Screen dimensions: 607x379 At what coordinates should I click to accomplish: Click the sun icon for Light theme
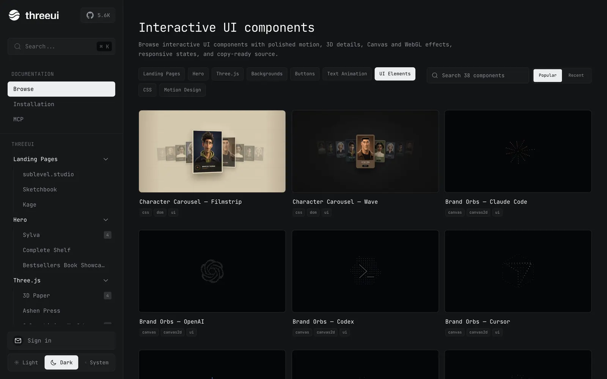17,363
